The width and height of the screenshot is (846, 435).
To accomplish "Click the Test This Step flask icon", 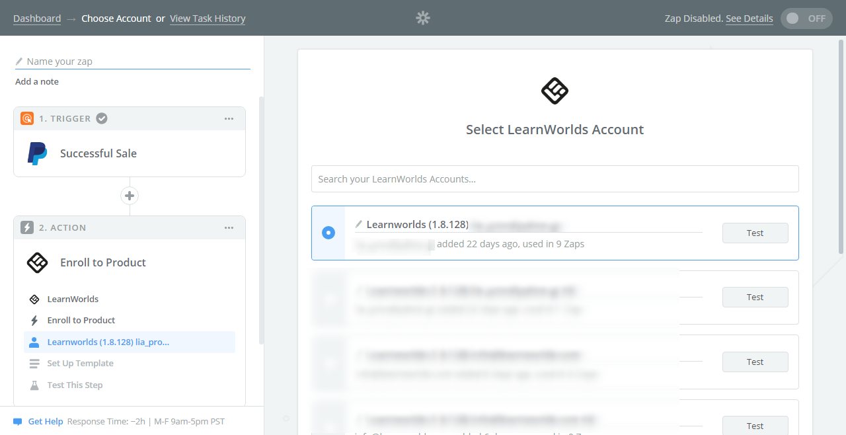I will pyautogui.click(x=34, y=385).
